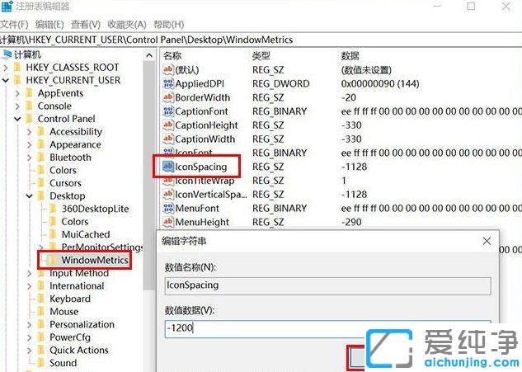
Task: Select the IconSpacing registry value icon
Action: coord(167,167)
